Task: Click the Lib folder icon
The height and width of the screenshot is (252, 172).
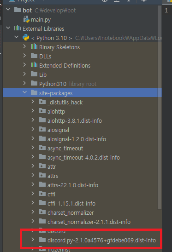Action: coord(34,74)
